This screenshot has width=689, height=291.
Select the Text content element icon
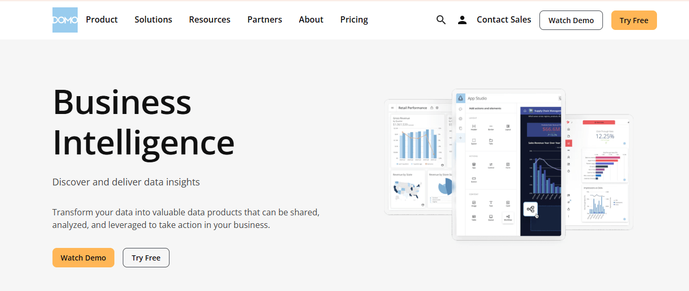(491, 203)
